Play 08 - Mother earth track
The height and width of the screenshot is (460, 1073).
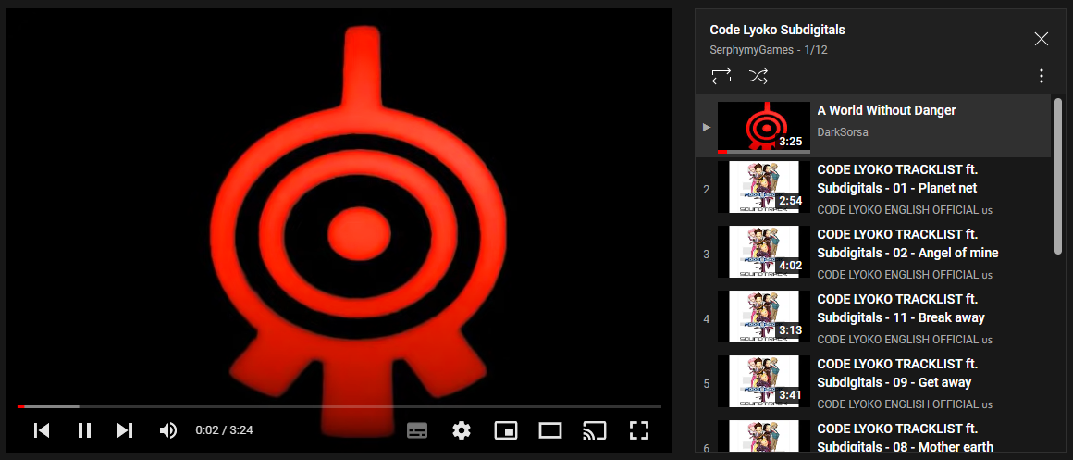pos(906,438)
